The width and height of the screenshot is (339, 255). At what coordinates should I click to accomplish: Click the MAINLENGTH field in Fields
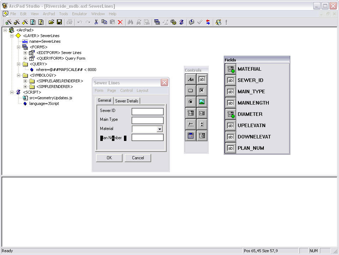pyautogui.click(x=257, y=103)
